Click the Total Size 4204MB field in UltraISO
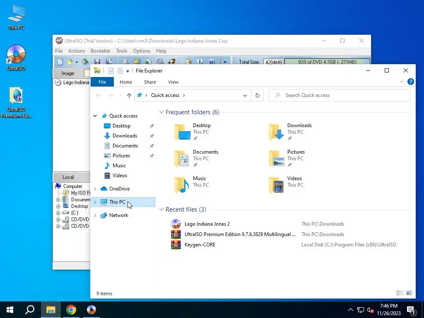 pos(273,62)
